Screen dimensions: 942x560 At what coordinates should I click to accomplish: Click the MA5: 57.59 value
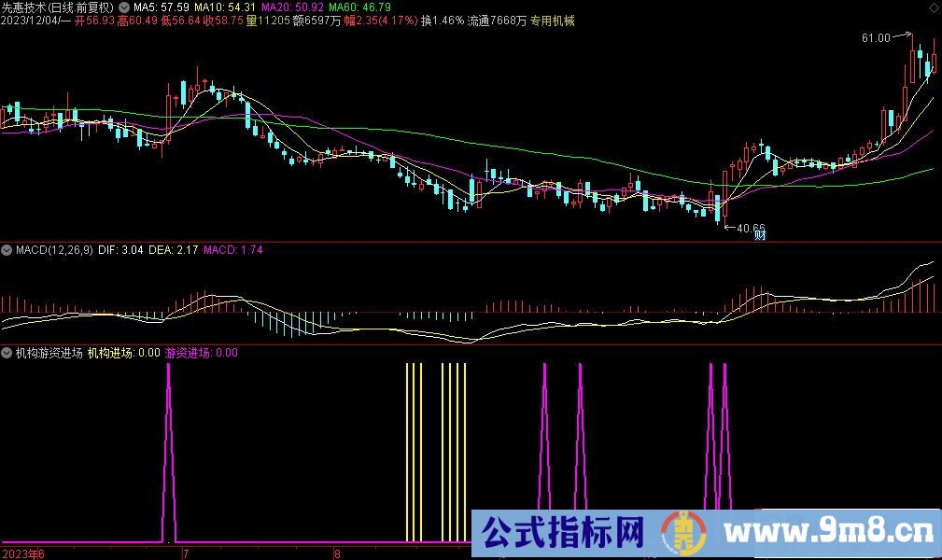click(161, 7)
